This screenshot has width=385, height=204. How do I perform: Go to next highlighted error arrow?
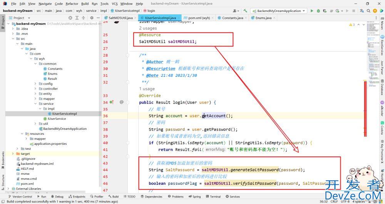pos(364,25)
